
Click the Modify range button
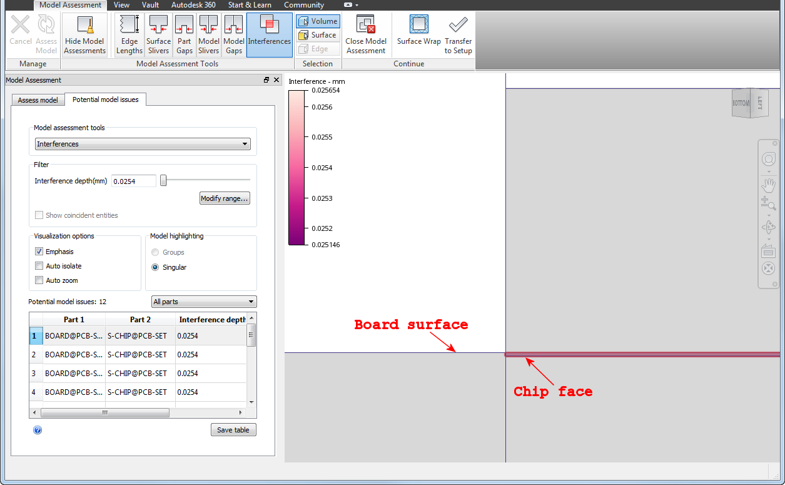coord(225,198)
